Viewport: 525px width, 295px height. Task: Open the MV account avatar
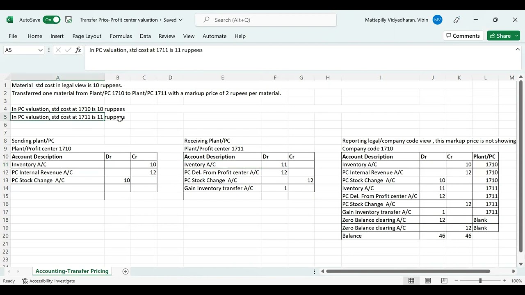(x=437, y=20)
